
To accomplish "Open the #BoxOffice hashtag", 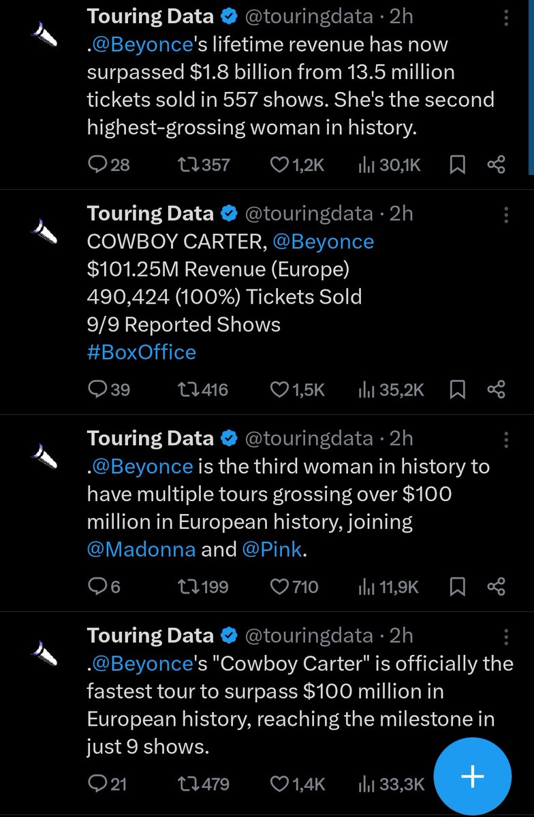I will pyautogui.click(x=142, y=352).
